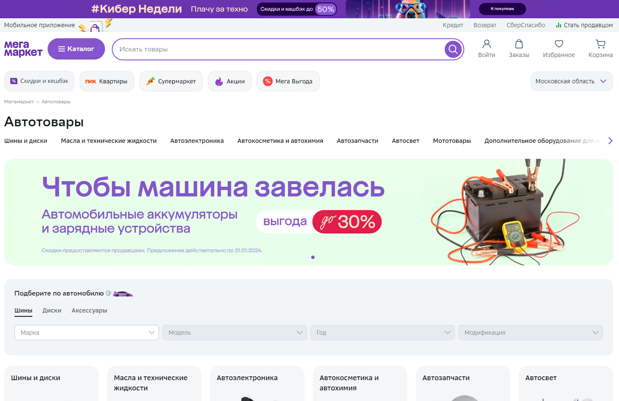The width and height of the screenshot is (619, 401).
Task: Submit search with the magnifier icon
Action: (x=453, y=49)
